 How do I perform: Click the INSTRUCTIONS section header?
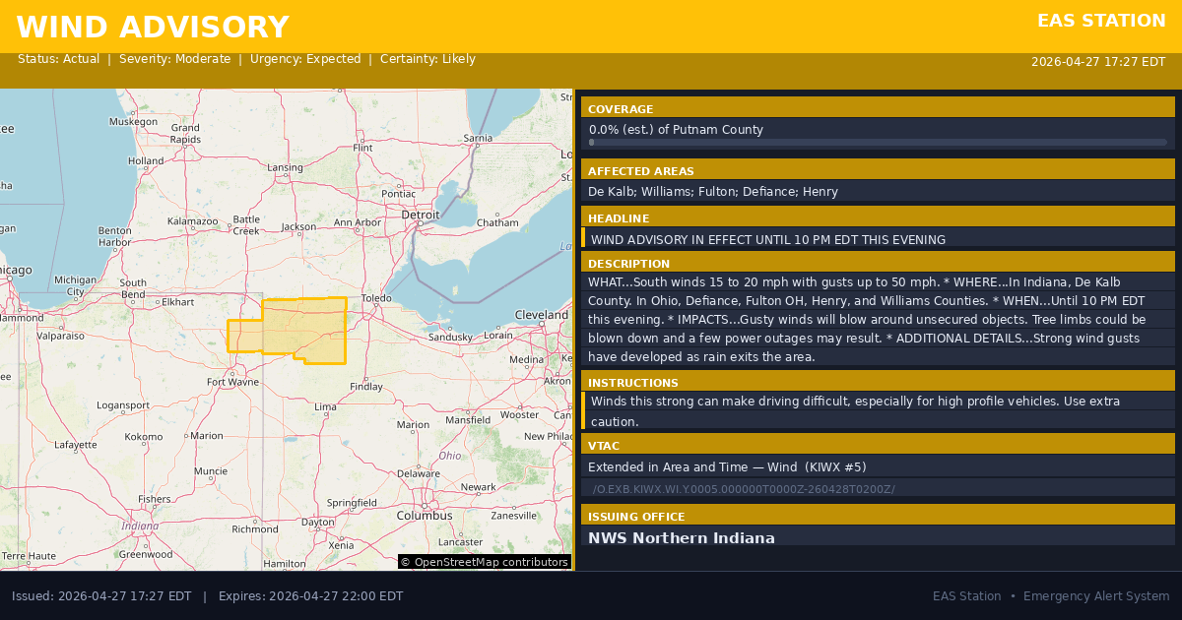pos(632,383)
